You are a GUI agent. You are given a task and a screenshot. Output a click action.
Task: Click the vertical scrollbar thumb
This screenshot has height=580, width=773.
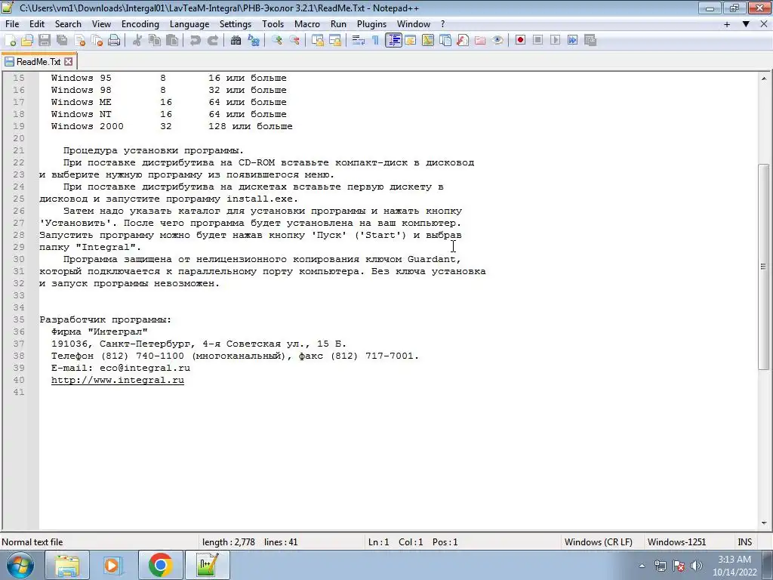764,267
